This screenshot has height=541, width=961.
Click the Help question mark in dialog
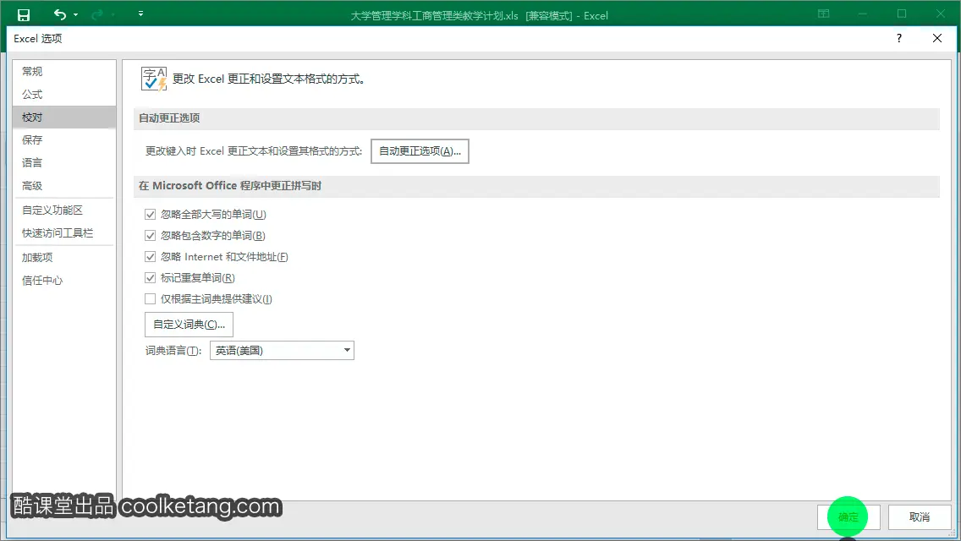tap(899, 38)
